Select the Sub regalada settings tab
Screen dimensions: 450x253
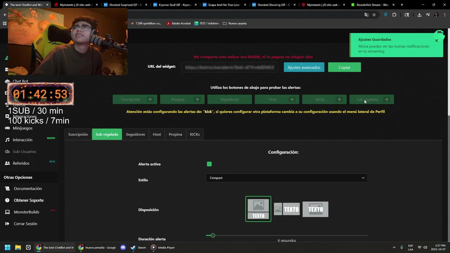tap(107, 134)
